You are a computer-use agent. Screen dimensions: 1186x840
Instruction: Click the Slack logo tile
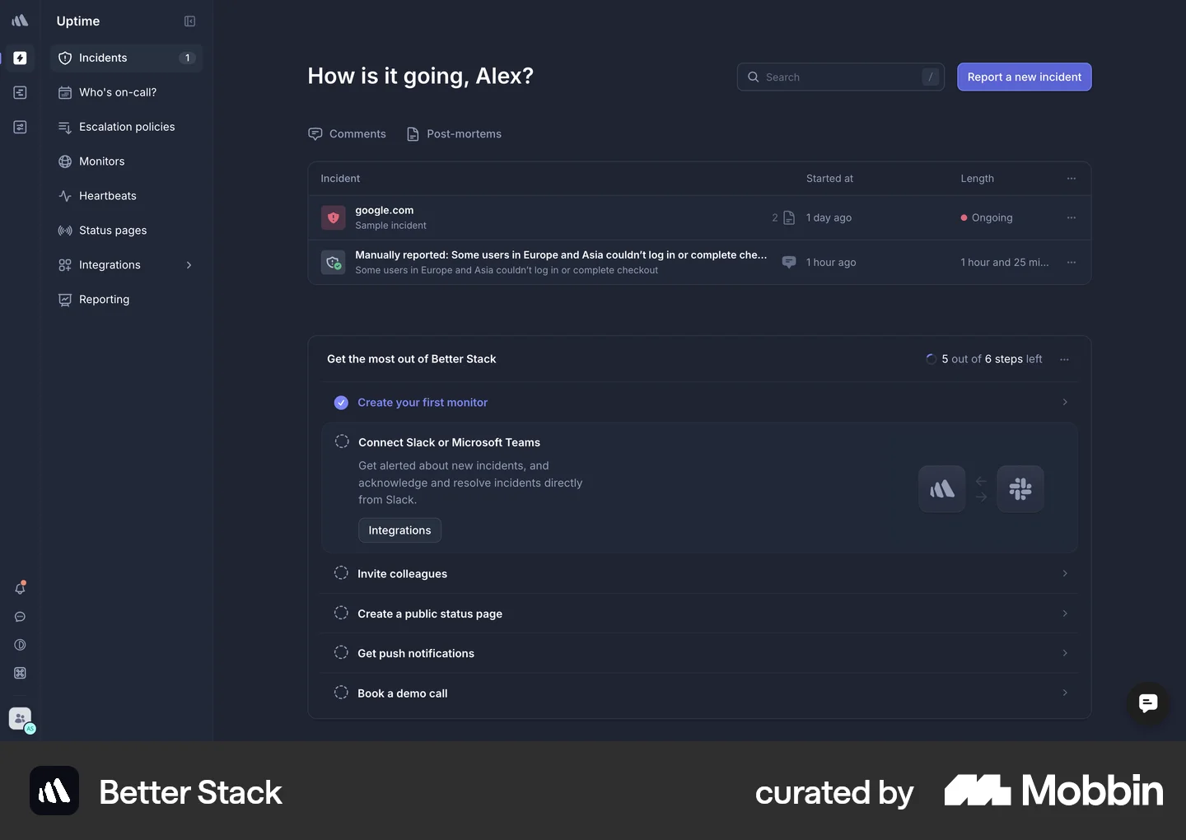click(x=1020, y=489)
